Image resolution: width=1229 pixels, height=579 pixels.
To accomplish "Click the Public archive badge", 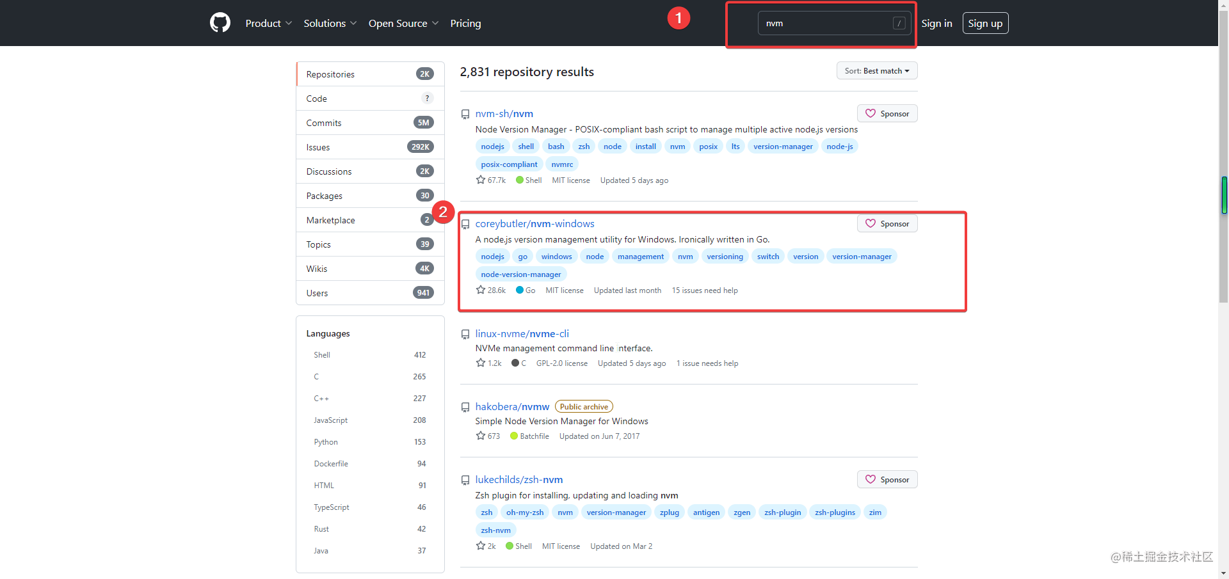I will point(584,407).
